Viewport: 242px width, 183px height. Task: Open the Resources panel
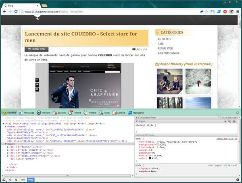(26, 112)
